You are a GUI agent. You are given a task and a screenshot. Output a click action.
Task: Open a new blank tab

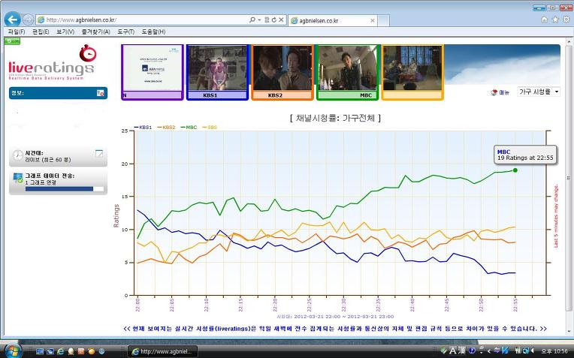tap(383, 20)
